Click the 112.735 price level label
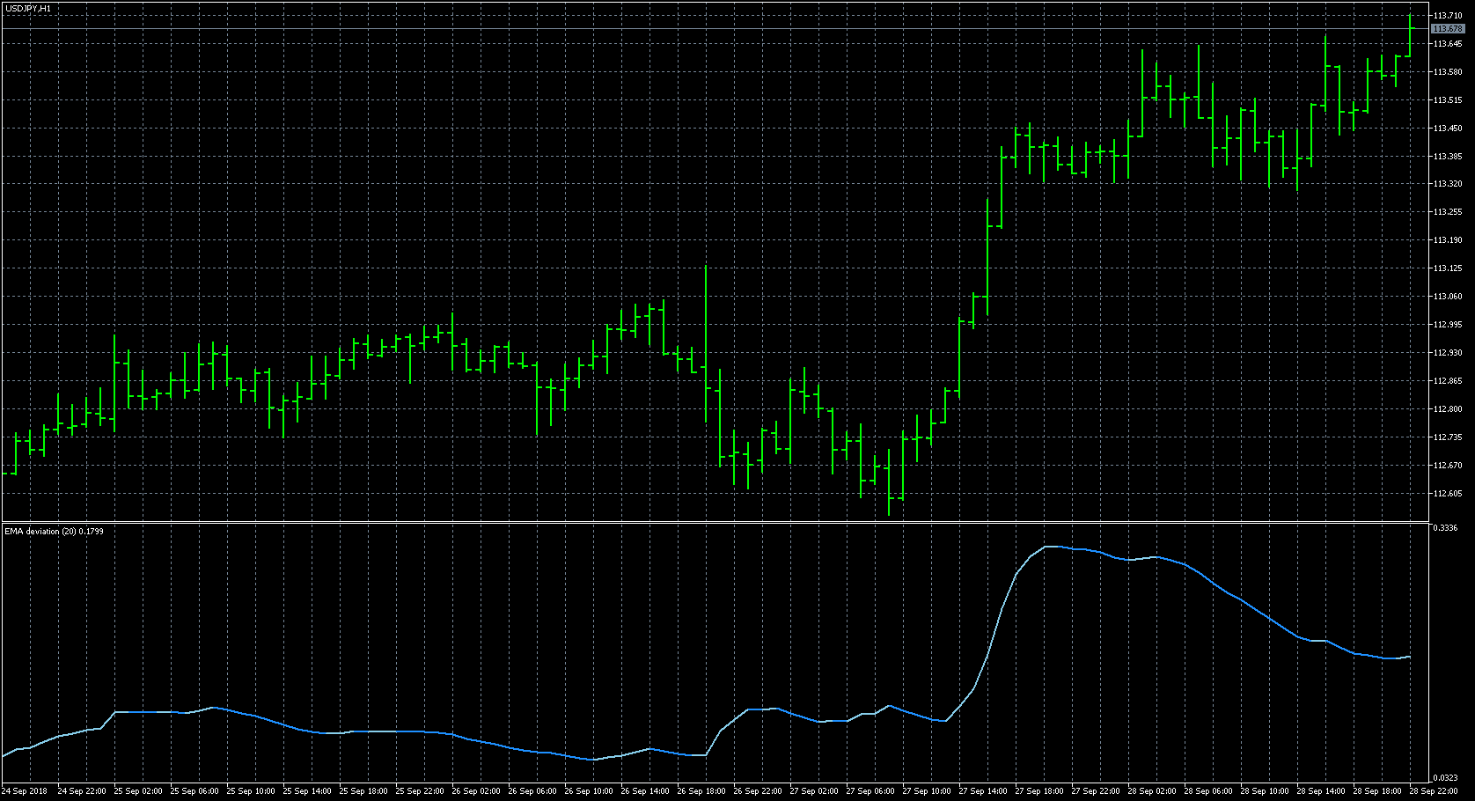 click(1448, 437)
